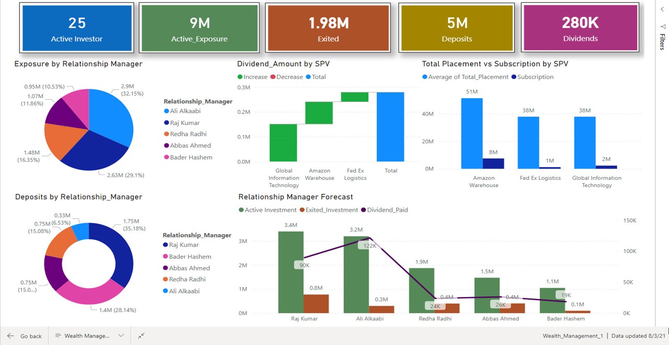This screenshot has width=669, height=345.
Task: Toggle Ali Alkaabi in the Exposure legend
Action: 184,111
